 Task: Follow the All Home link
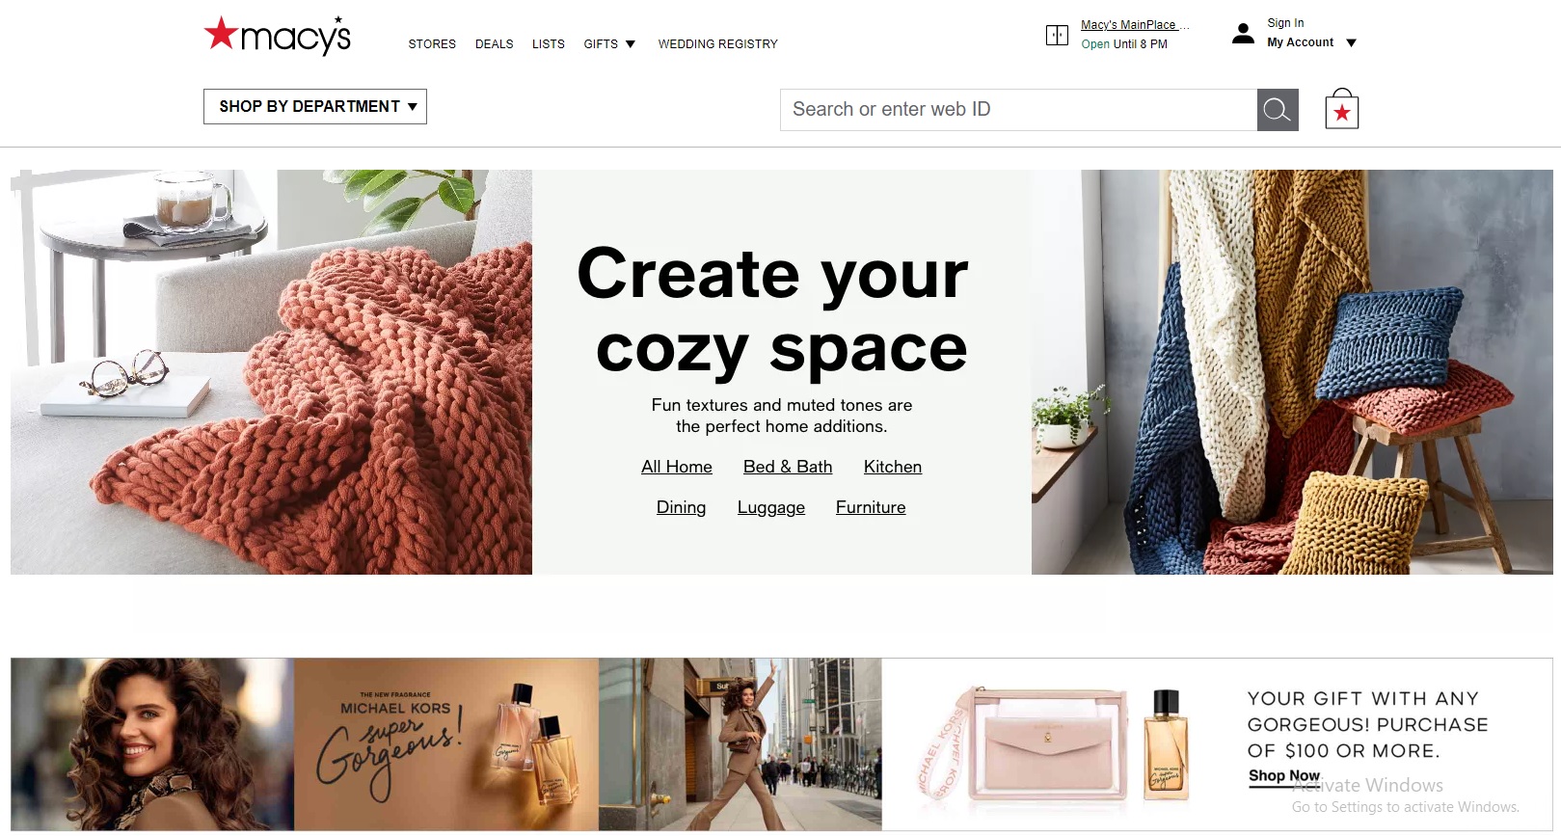pyautogui.click(x=677, y=467)
